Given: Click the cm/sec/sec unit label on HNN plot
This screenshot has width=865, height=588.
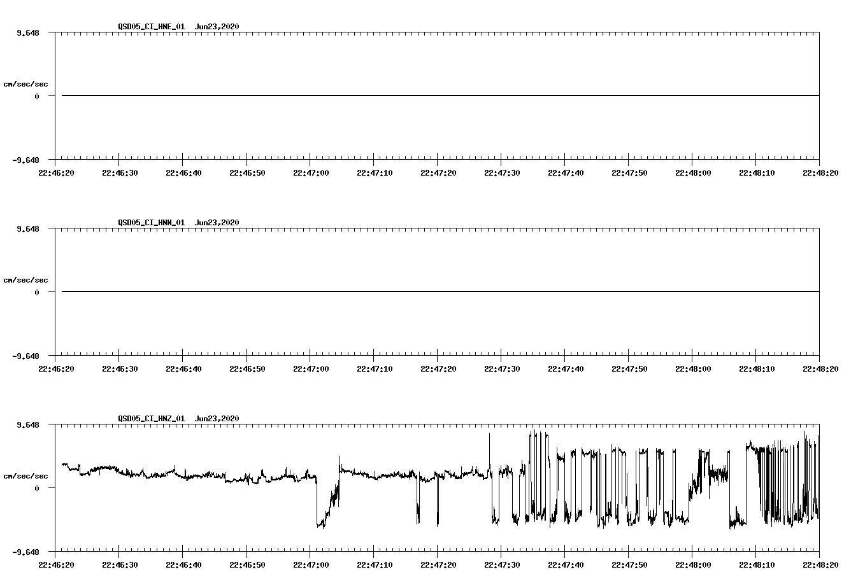Looking at the screenshot, I should (x=25, y=280).
